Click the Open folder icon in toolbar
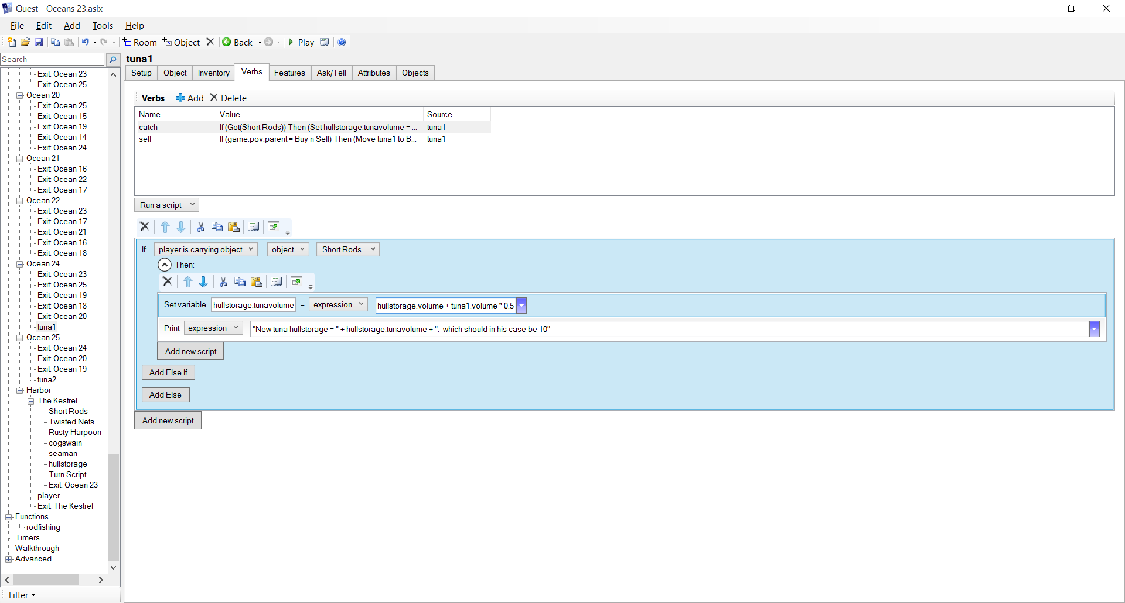Image resolution: width=1125 pixels, height=603 pixels. (x=25, y=42)
